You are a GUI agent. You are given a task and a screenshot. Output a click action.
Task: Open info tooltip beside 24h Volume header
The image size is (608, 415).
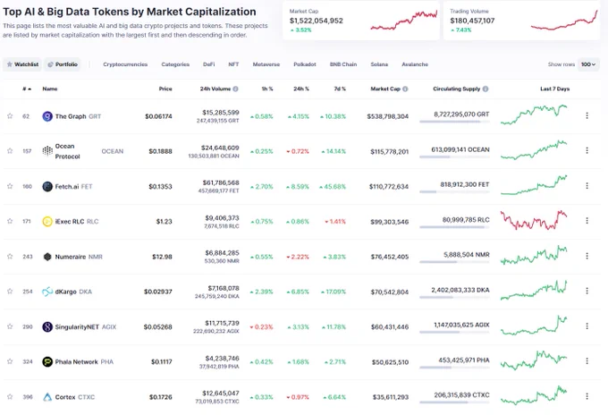point(235,89)
